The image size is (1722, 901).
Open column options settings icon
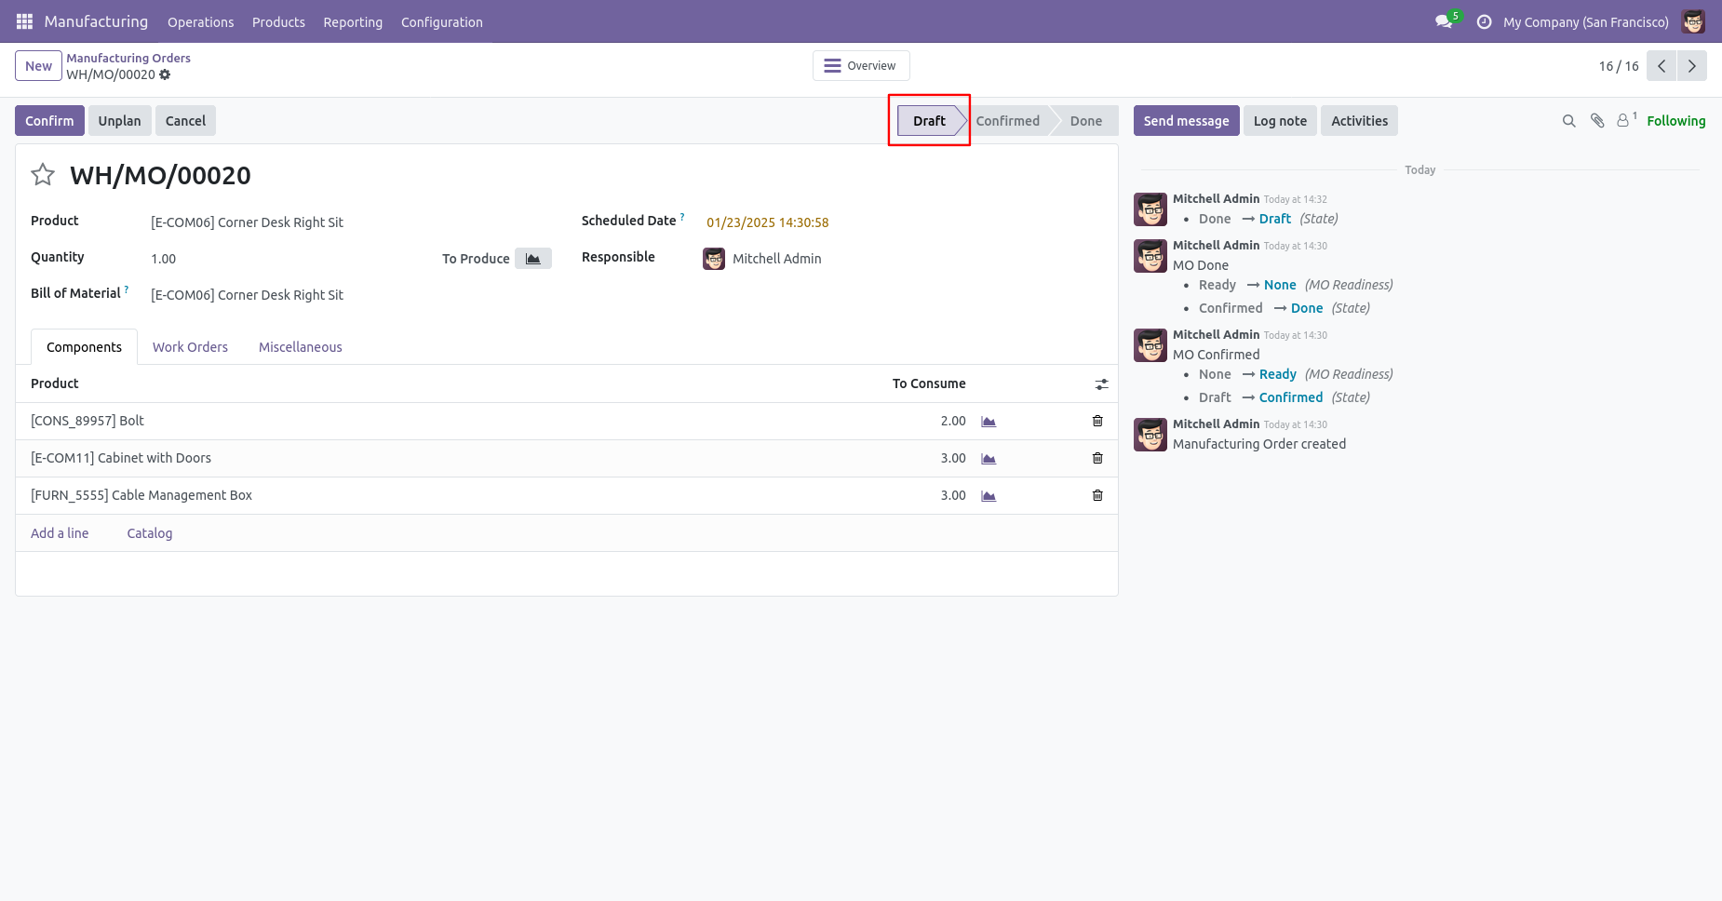(x=1101, y=384)
